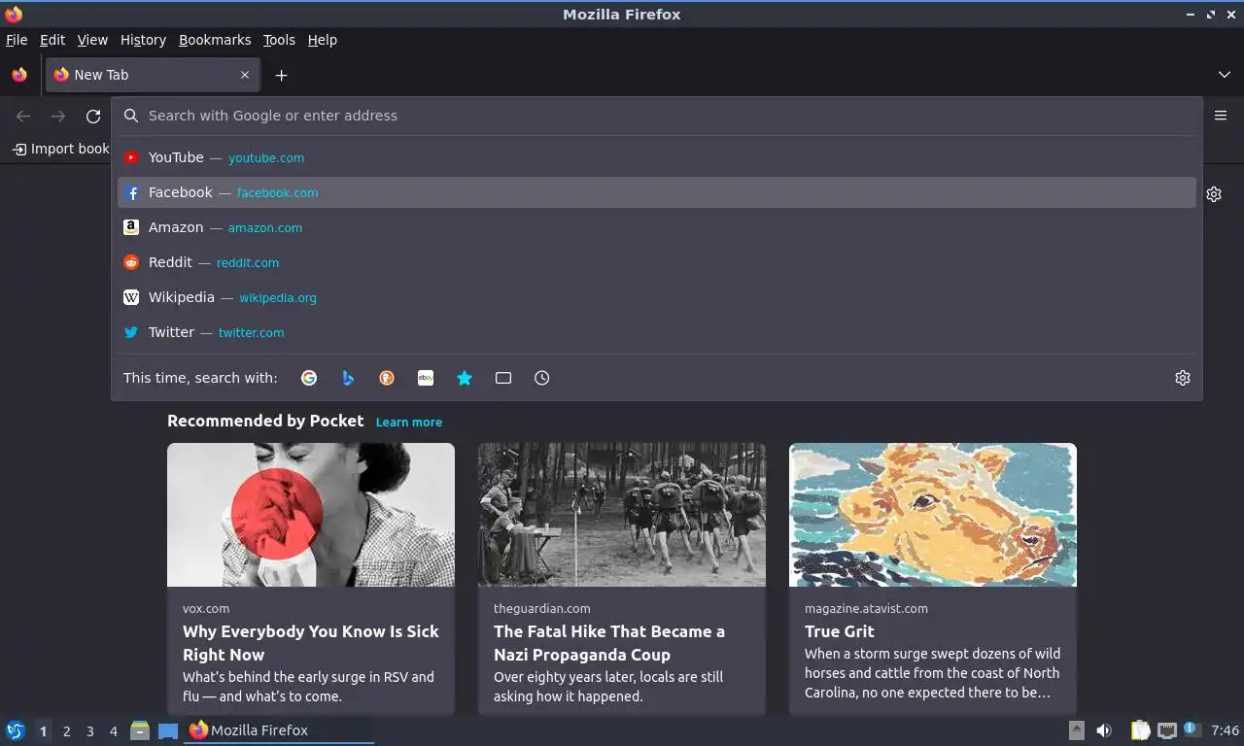Go forward one page

point(58,116)
